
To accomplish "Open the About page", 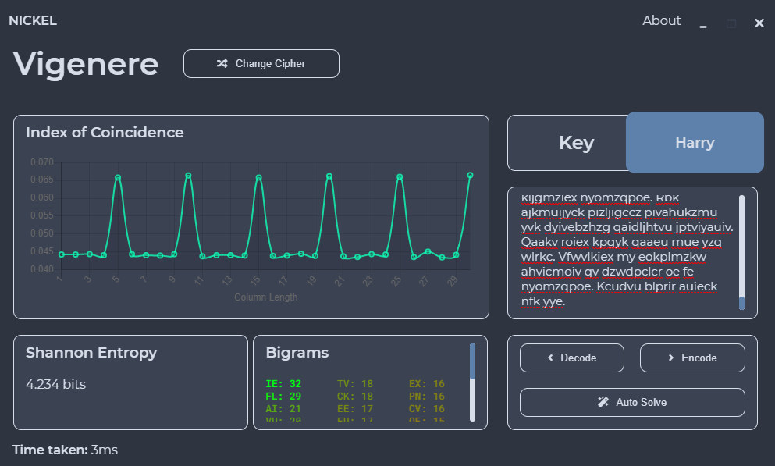I will click(661, 21).
